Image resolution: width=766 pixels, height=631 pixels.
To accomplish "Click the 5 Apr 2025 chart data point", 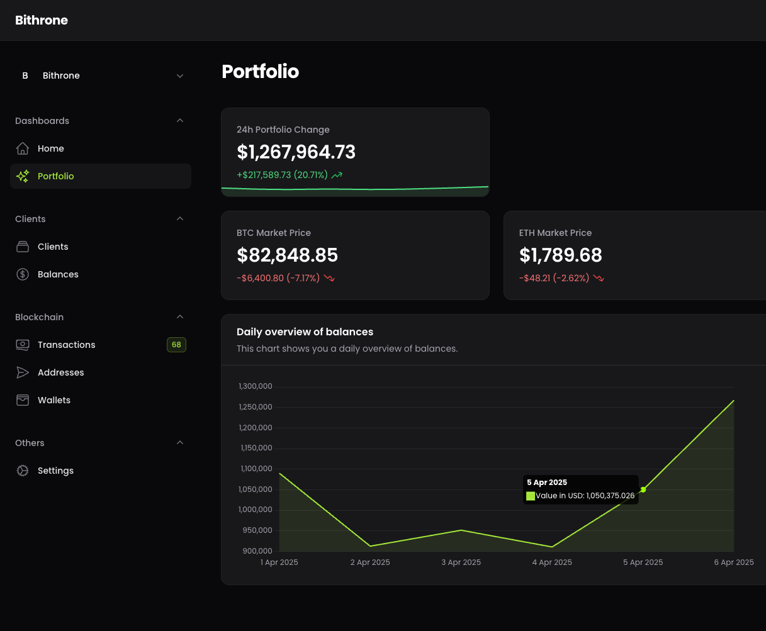I will pyautogui.click(x=643, y=489).
